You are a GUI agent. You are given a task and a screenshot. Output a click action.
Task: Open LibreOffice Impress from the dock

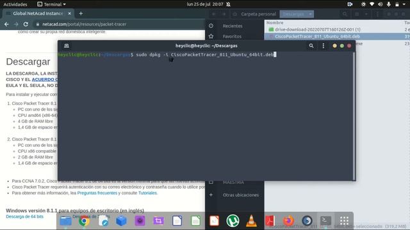pos(214,221)
